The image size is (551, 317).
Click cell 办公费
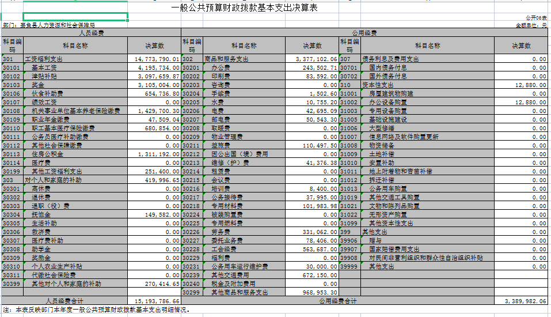(x=244, y=67)
